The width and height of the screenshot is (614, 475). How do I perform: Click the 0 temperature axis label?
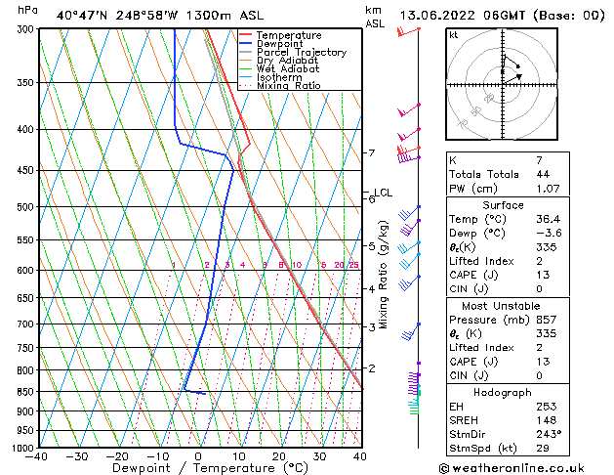coord(198,457)
